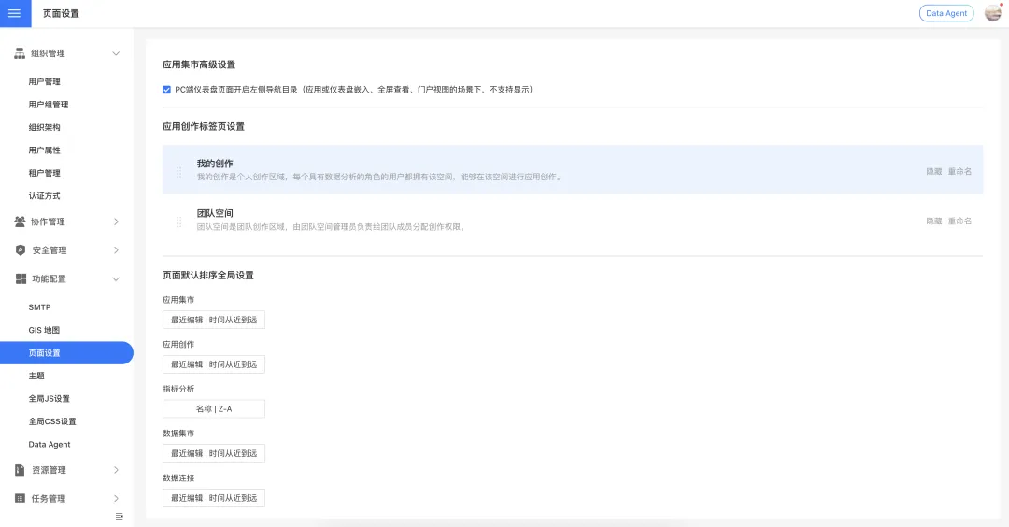Image resolution: width=1009 pixels, height=527 pixels.
Task: Uncheck PC端仪表盘左侧导航目录 checkbox
Action: pyautogui.click(x=166, y=90)
